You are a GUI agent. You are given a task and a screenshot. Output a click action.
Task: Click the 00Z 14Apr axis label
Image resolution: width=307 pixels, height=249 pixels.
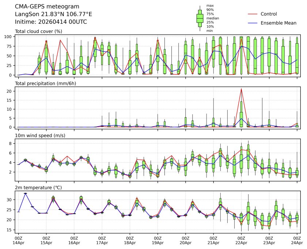[18, 240]
